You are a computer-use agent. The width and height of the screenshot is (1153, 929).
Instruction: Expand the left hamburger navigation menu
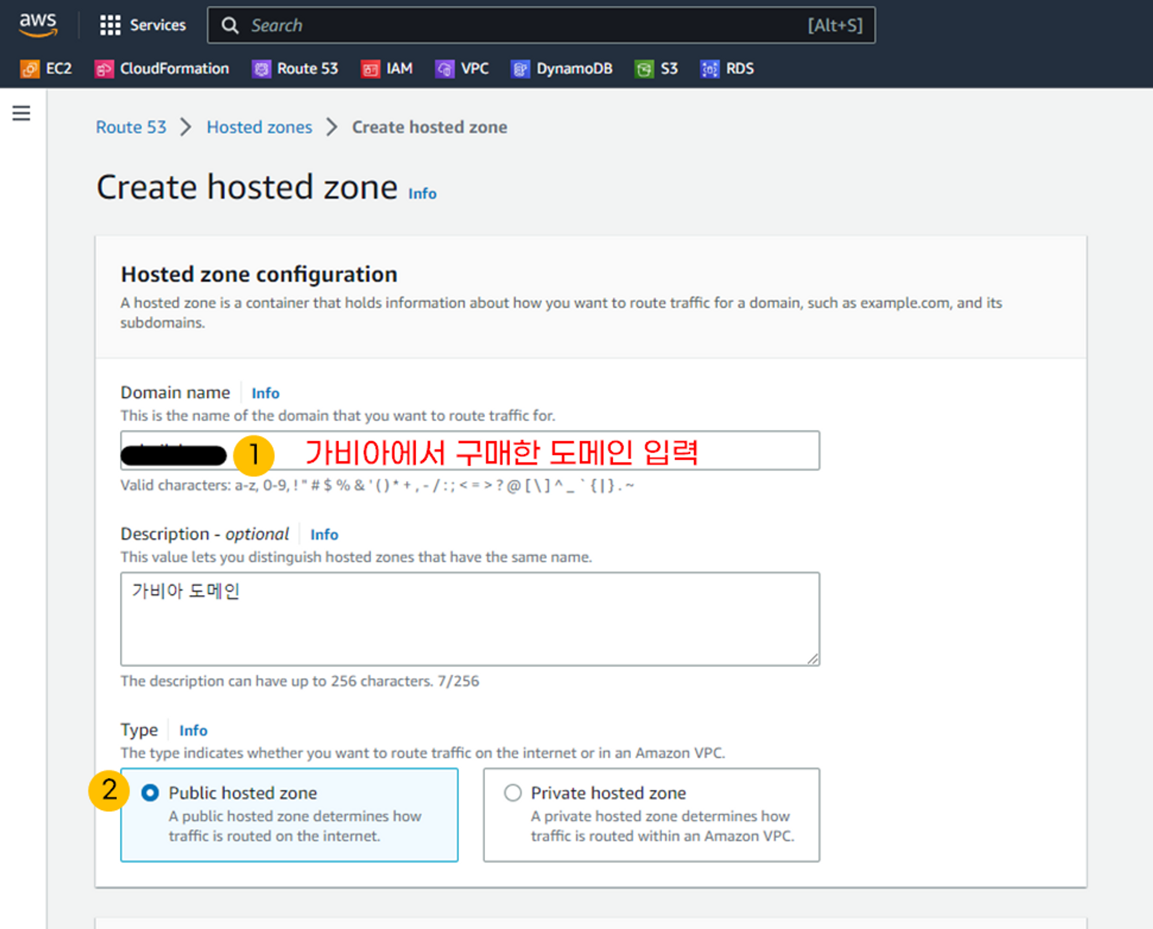pyautogui.click(x=21, y=113)
